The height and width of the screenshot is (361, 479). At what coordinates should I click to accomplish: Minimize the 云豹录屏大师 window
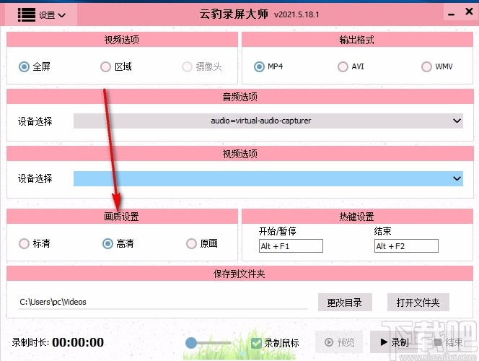452,14
